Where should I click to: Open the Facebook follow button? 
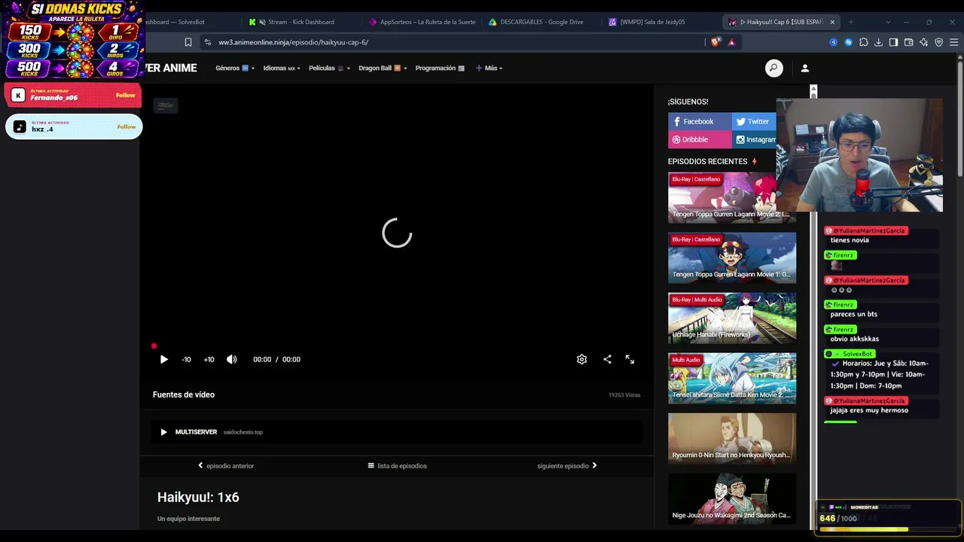pyautogui.click(x=700, y=121)
